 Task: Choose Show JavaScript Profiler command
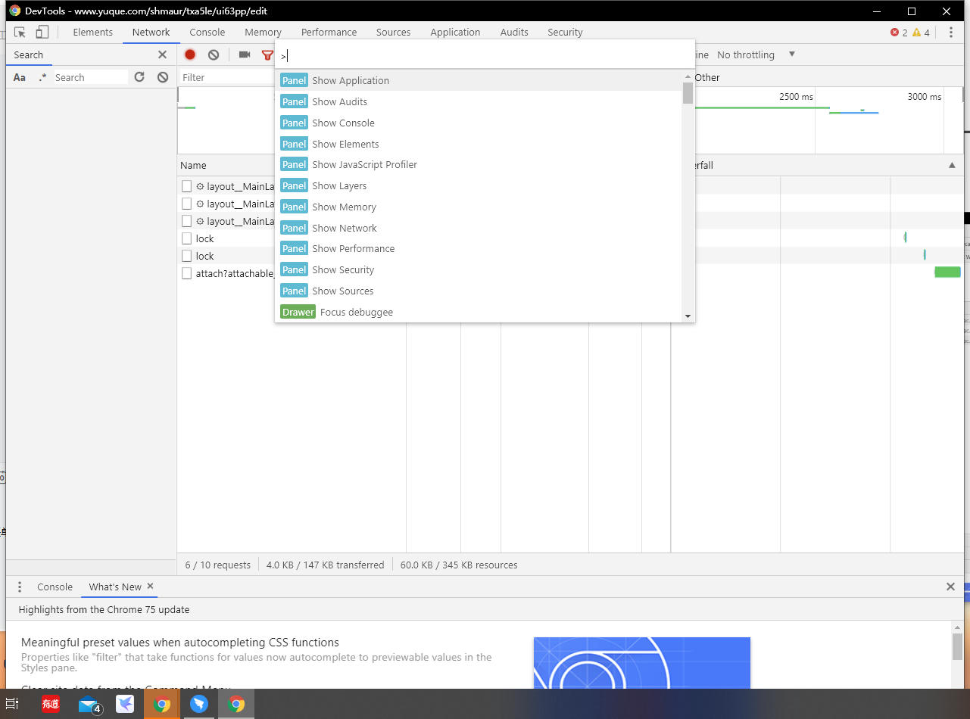(364, 164)
